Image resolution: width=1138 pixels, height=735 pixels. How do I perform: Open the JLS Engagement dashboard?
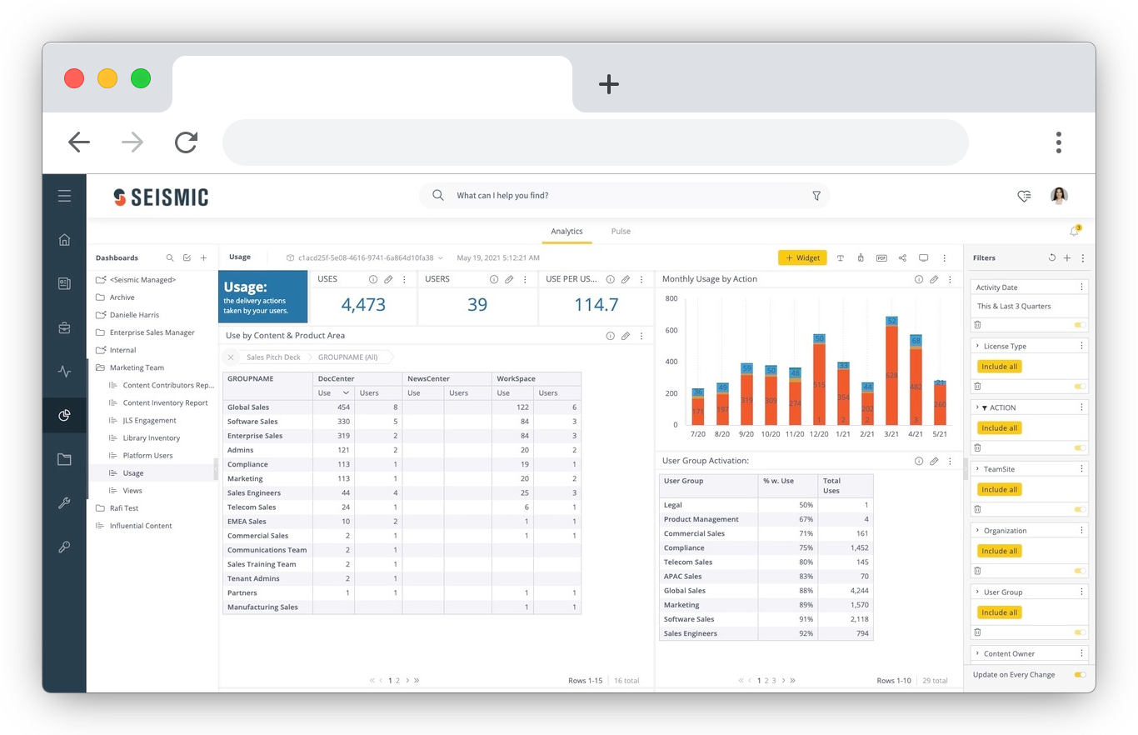(149, 421)
